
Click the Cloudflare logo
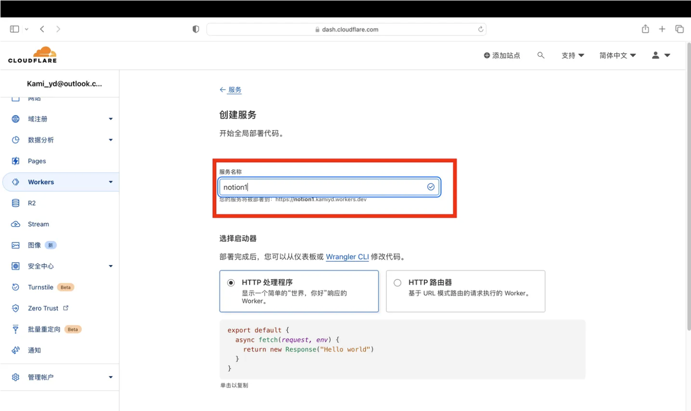[x=33, y=55]
